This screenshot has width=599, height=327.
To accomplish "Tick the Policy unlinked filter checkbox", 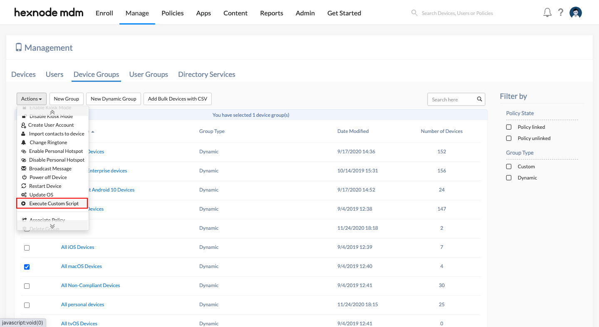I will click(509, 138).
